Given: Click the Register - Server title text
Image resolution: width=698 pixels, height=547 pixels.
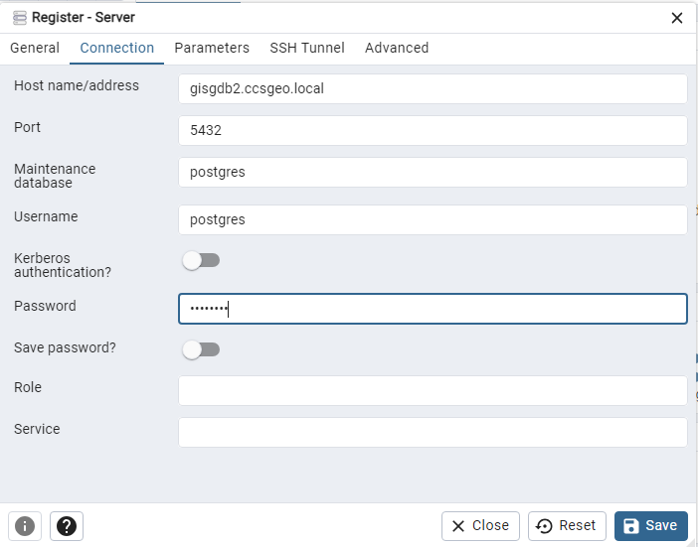Looking at the screenshot, I should pos(84,17).
